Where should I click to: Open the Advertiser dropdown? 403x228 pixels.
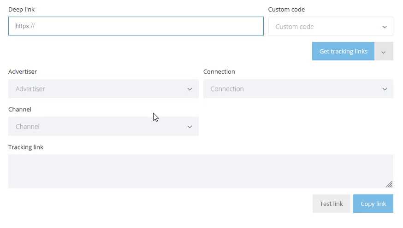coord(103,89)
